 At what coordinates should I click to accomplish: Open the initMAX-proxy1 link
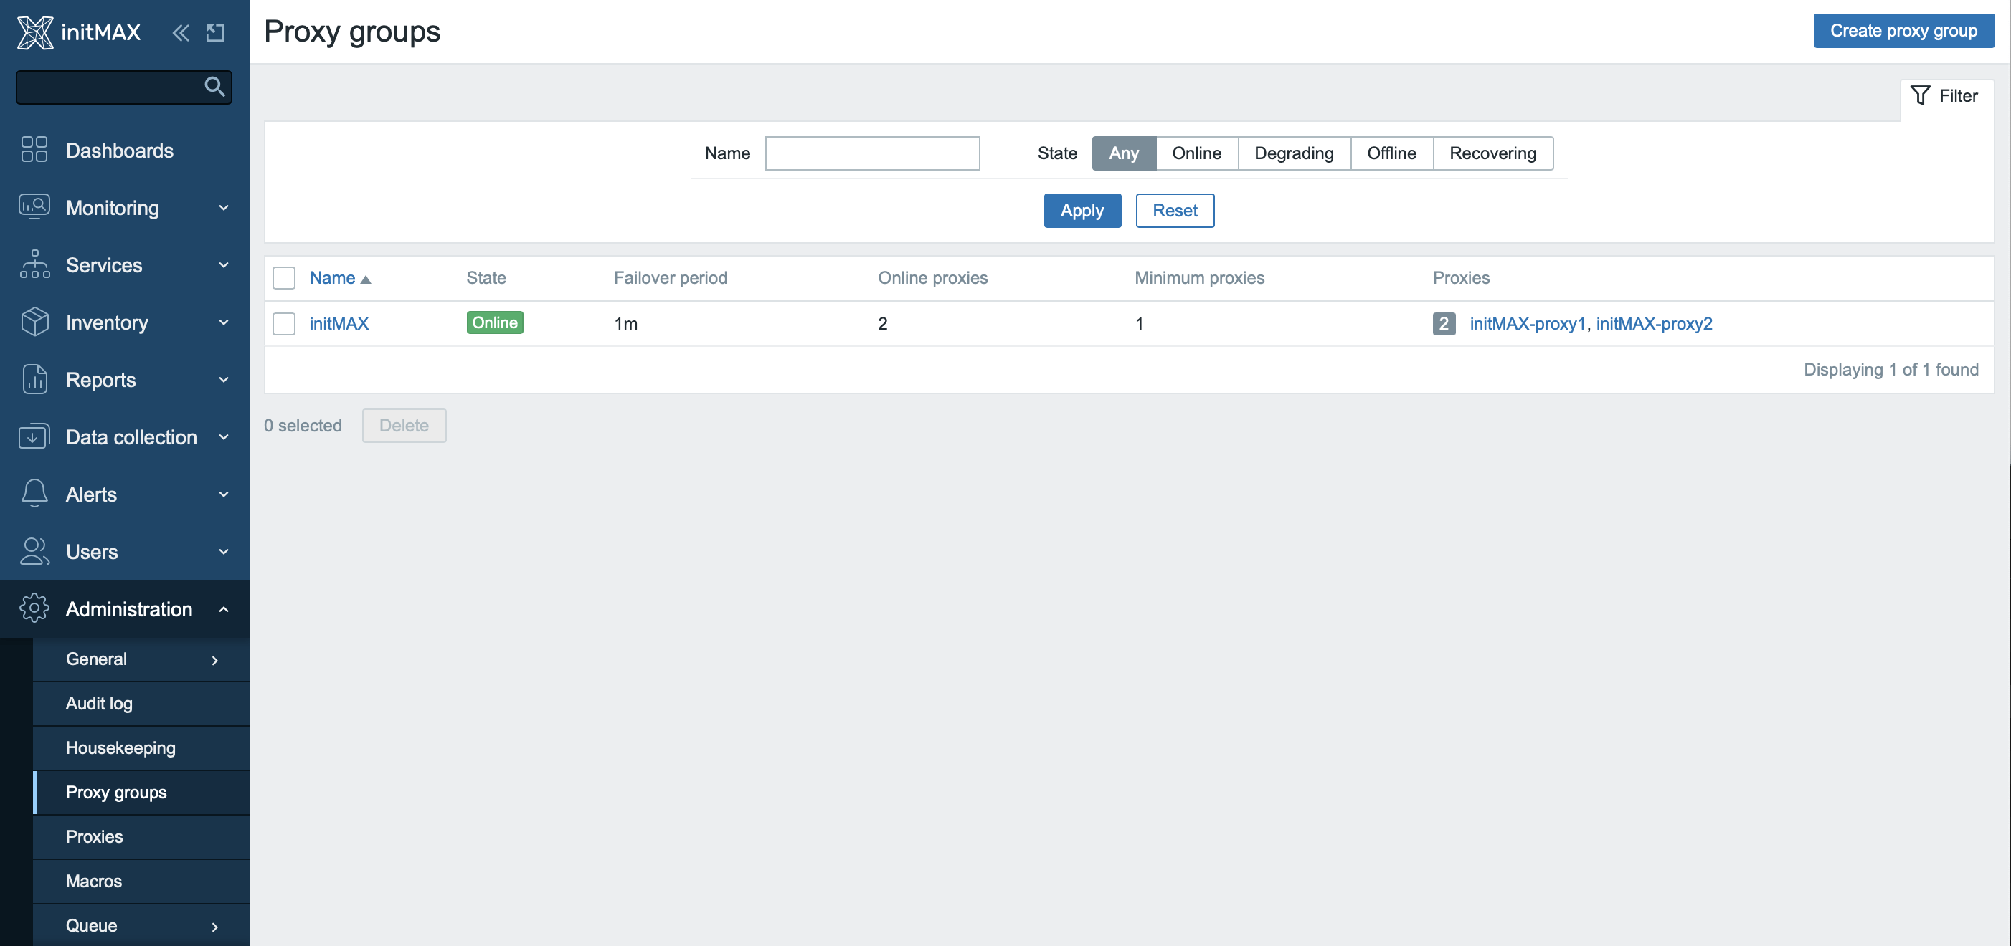tap(1527, 324)
